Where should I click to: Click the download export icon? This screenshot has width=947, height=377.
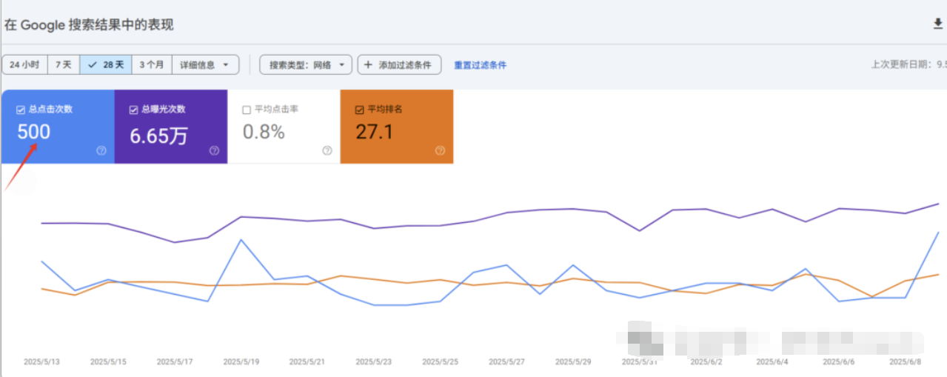coord(938,24)
